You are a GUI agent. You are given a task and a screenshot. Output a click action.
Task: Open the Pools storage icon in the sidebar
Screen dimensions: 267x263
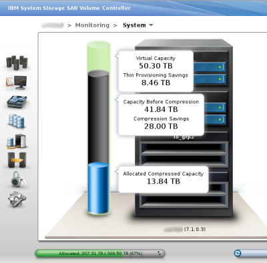17,102
